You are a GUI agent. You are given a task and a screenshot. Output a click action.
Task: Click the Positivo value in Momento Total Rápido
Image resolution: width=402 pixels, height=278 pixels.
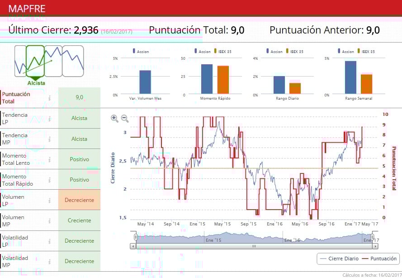(79, 180)
